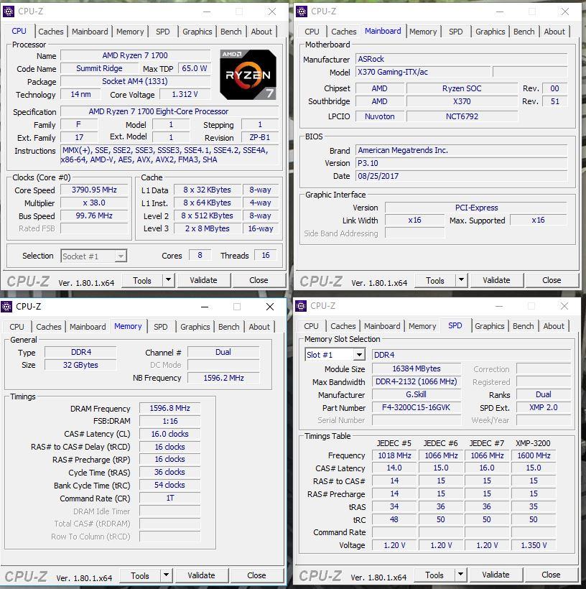Expand the Socket #1 selection dropdown
The height and width of the screenshot is (589, 586).
tap(121, 256)
